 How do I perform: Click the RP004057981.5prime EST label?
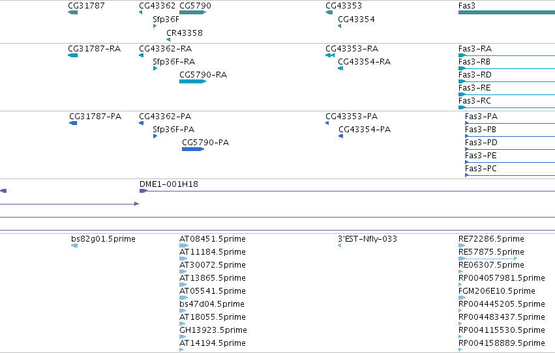[x=502, y=278]
